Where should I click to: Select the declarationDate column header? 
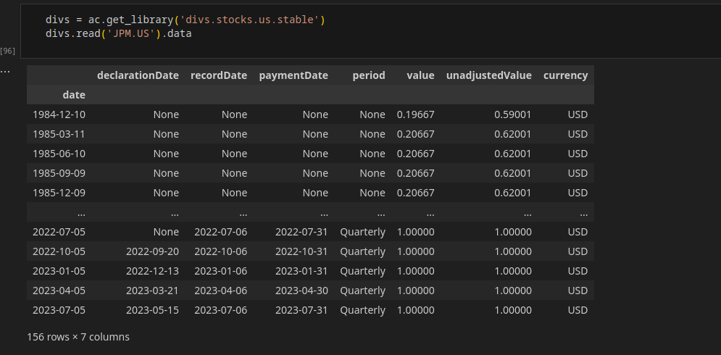pos(138,75)
